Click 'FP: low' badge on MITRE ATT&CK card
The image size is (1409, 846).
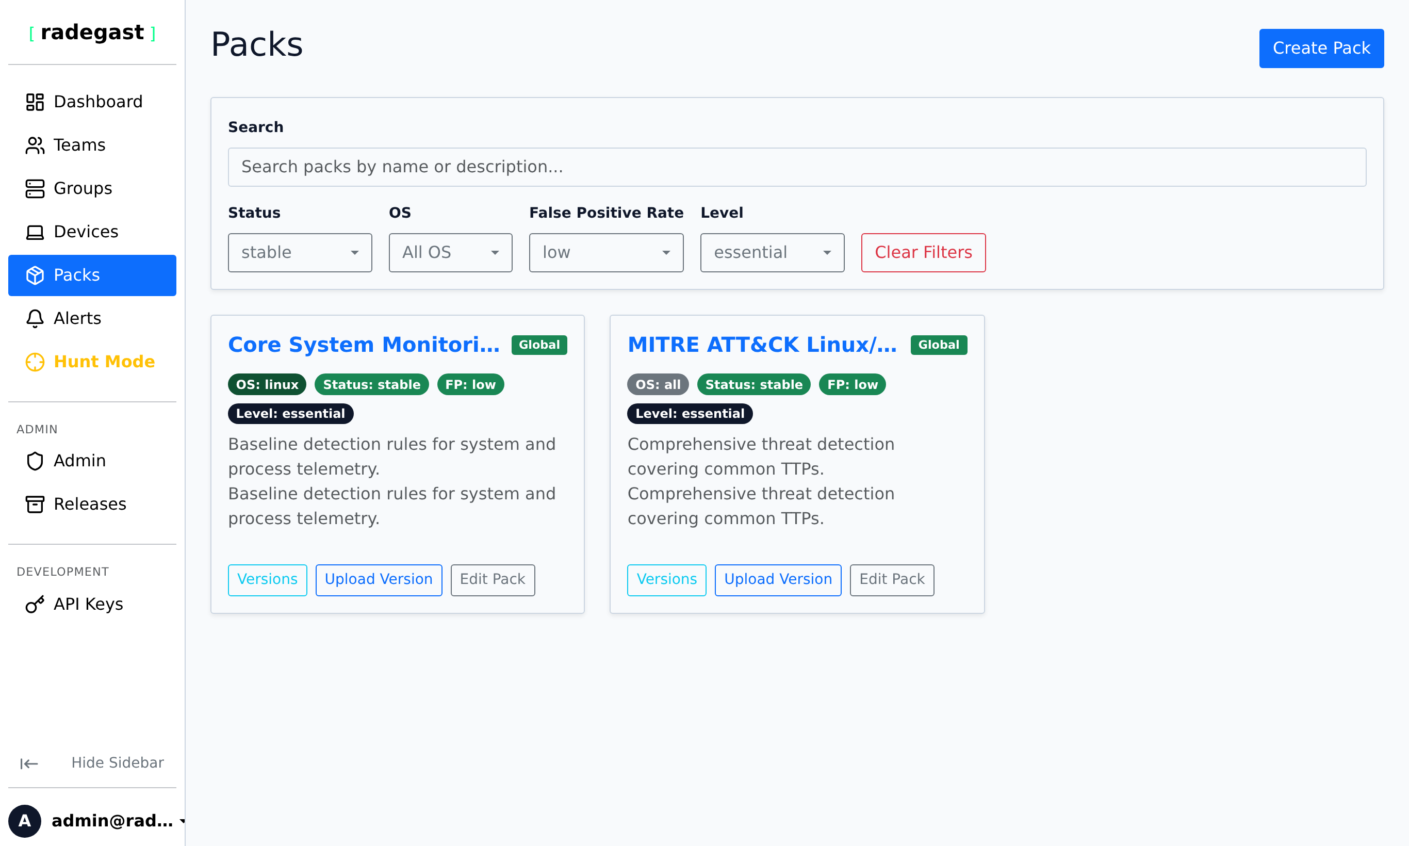tap(852, 385)
